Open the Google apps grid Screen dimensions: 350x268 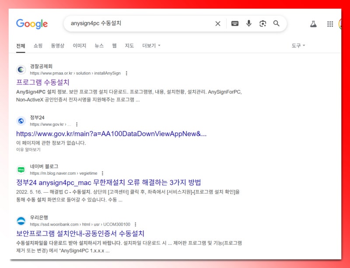[x=330, y=24]
